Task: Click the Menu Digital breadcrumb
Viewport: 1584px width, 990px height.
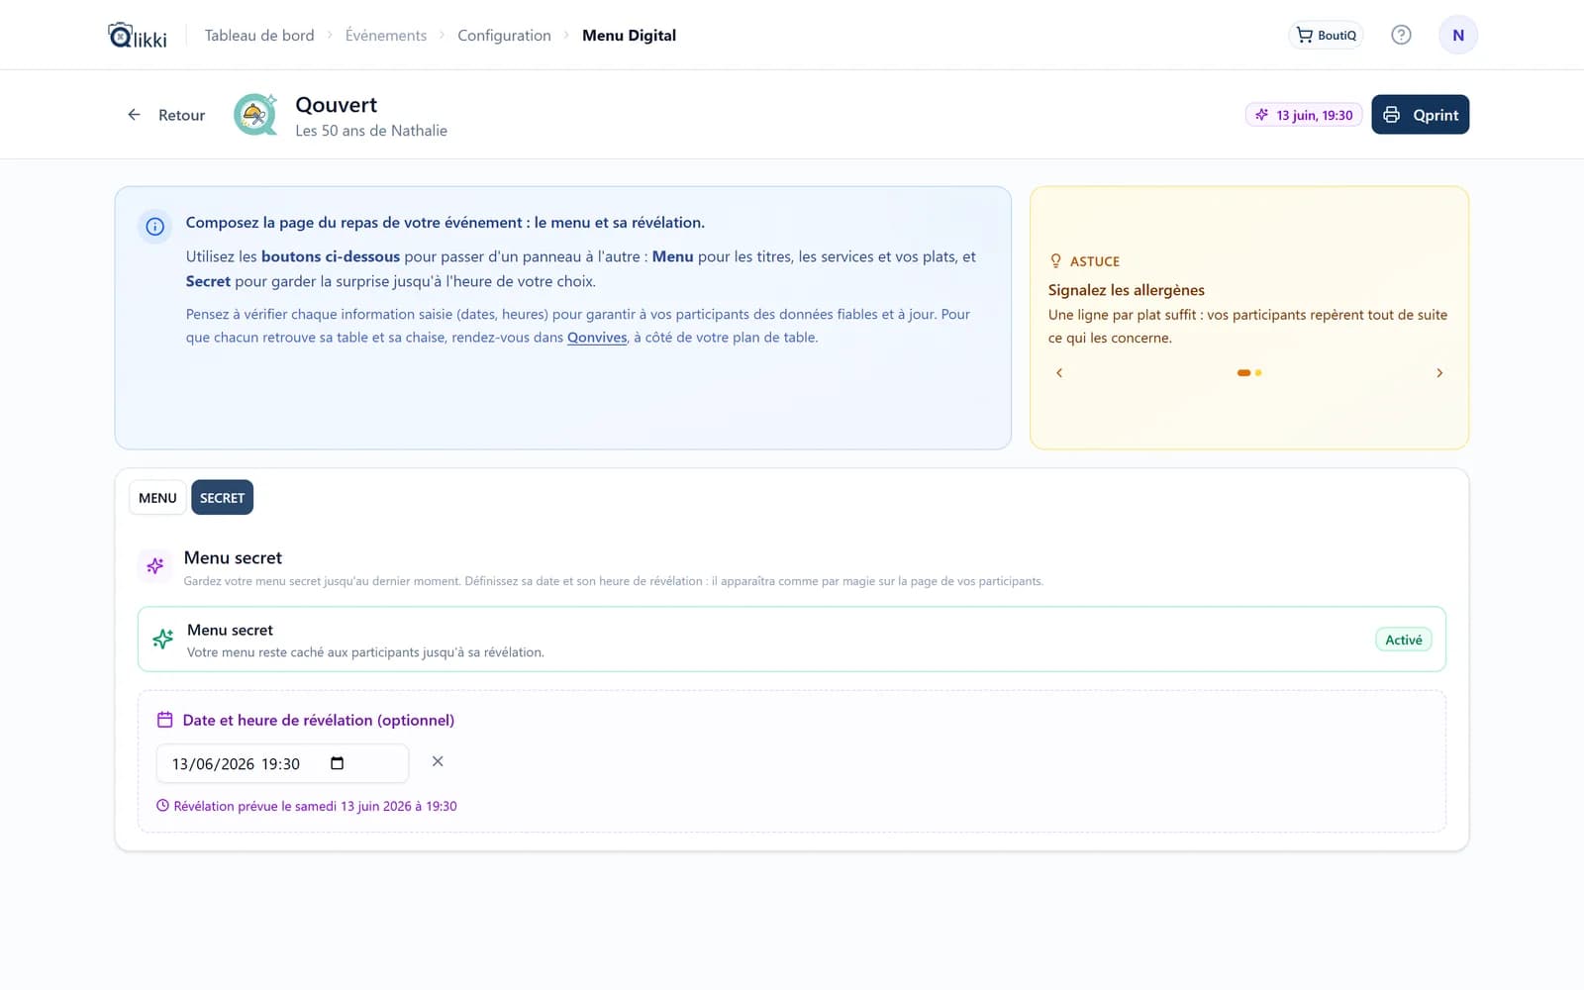Action: click(629, 36)
